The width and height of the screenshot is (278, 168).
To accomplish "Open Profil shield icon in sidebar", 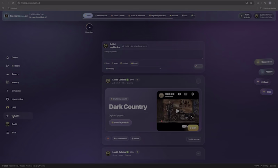I will 7,124.
